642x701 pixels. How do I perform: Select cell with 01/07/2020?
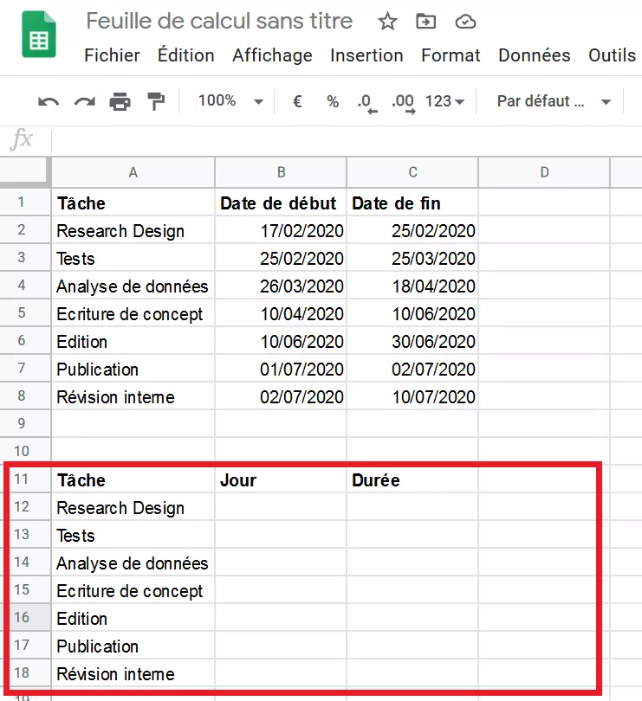281,369
